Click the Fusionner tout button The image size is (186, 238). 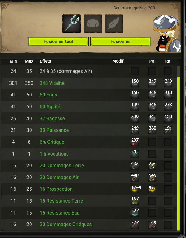click(58, 41)
